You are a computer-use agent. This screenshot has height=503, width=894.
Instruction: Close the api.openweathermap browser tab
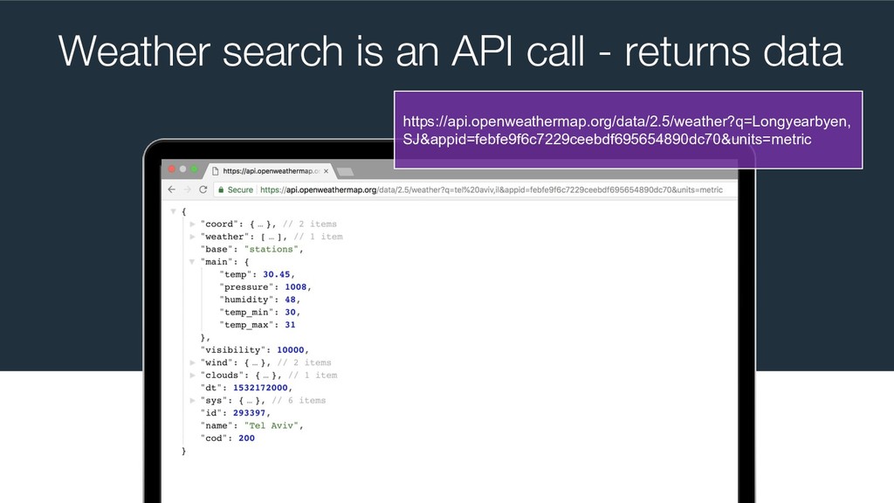pos(327,171)
